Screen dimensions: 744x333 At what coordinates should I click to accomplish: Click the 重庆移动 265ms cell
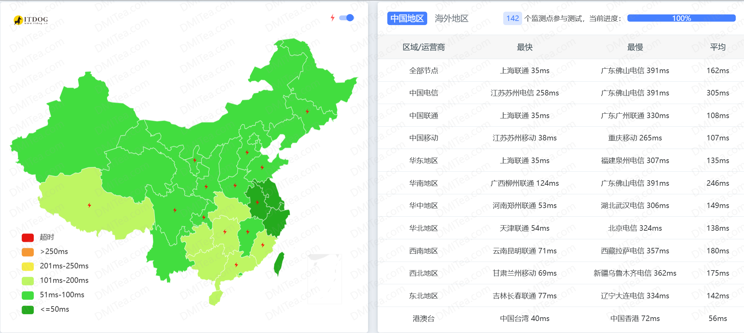pyautogui.click(x=635, y=138)
